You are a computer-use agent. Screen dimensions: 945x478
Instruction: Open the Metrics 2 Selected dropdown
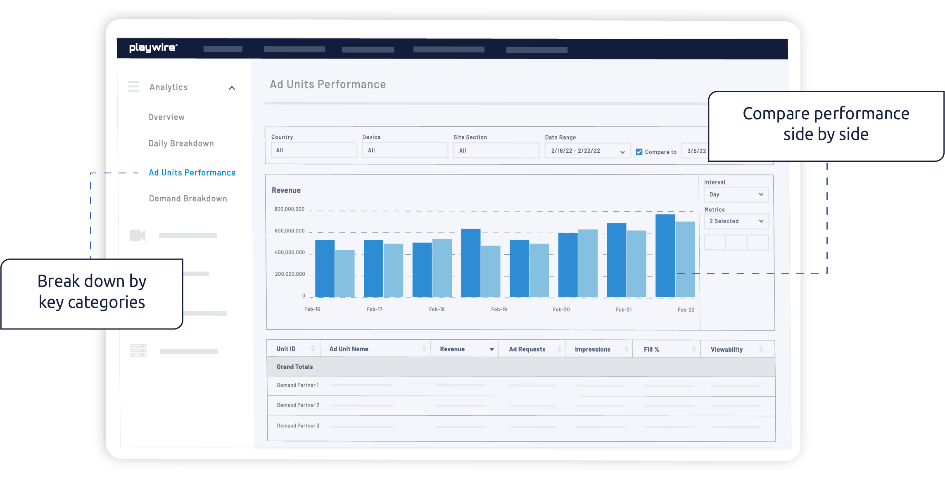(x=736, y=221)
